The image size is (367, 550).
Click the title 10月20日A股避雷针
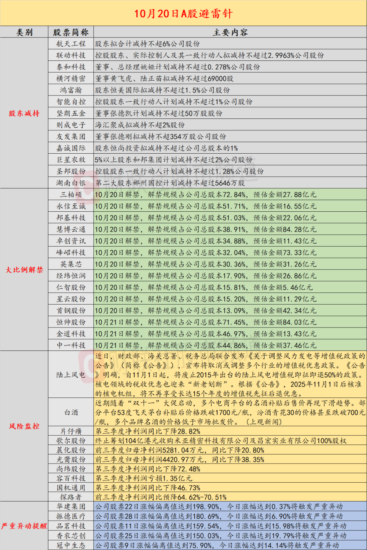[183, 13]
